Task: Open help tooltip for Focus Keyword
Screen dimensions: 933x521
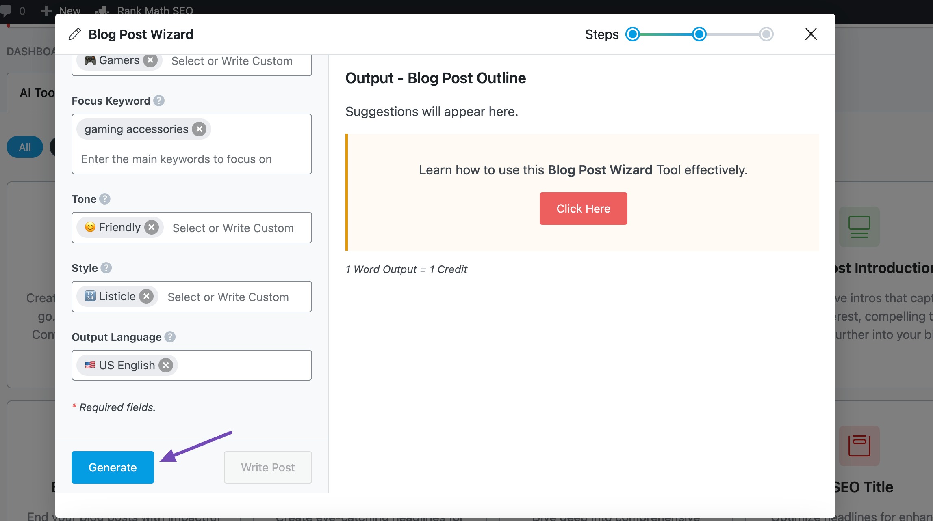Action: [x=159, y=101]
